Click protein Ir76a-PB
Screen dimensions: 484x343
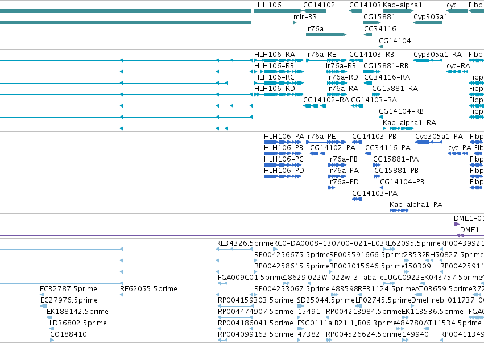tap(342, 159)
